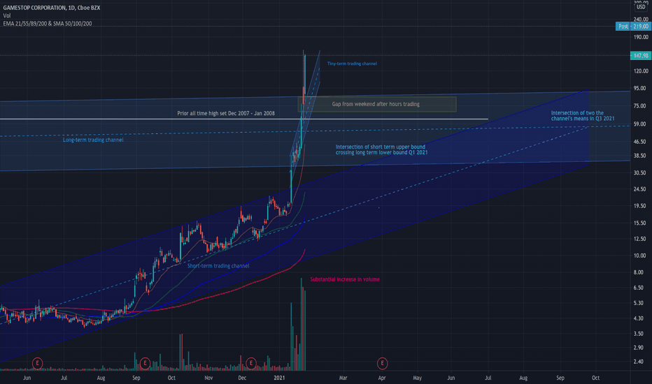The image size is (652, 384).
Task: Click the 8.00 price axis value
Action: coord(638,272)
